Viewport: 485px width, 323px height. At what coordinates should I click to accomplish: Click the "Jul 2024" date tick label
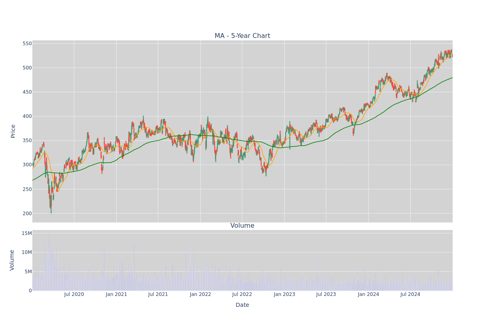tap(410, 294)
